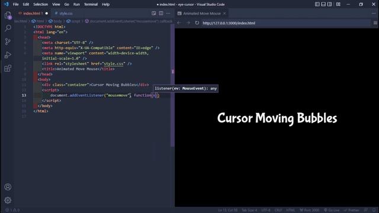Image resolution: width=379 pixels, height=213 pixels.
Task: Click the closing </script> tag line
Action: coord(52,101)
